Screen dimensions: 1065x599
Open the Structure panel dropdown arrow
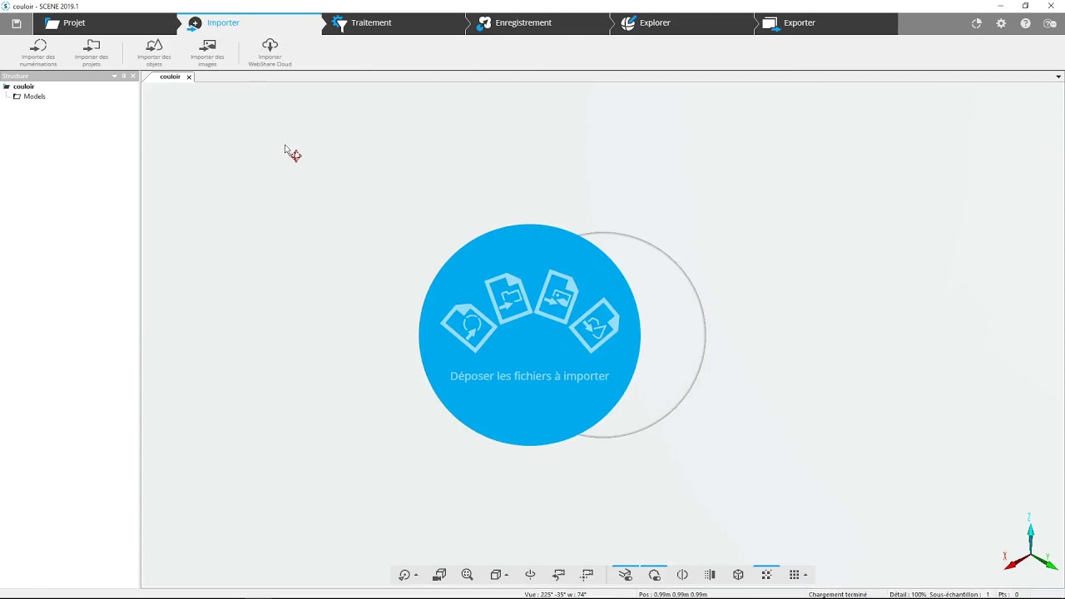[x=115, y=77]
